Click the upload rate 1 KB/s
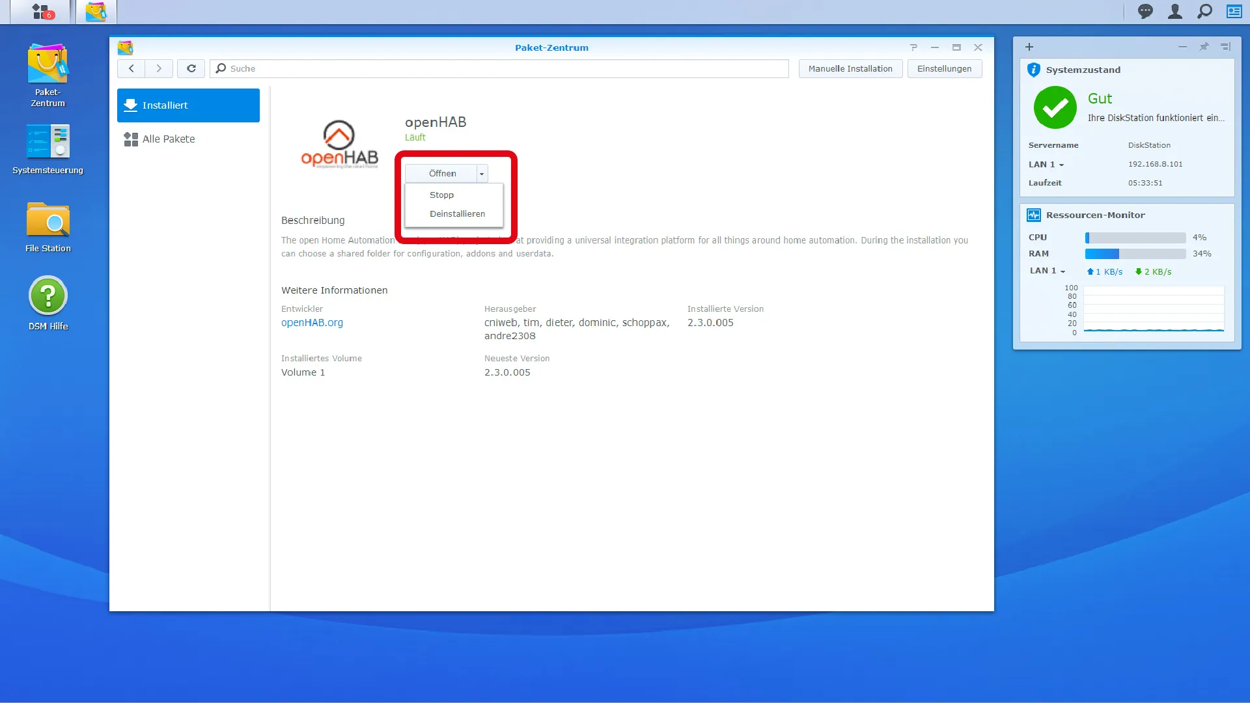Viewport: 1250px width, 703px height. (x=1105, y=272)
